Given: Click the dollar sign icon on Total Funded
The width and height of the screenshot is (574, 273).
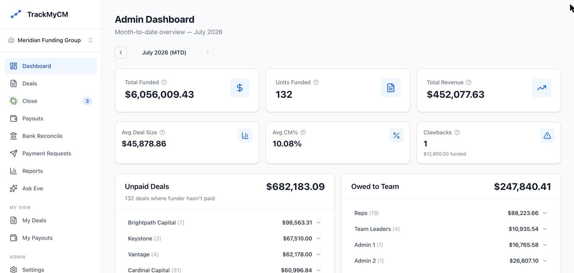Looking at the screenshot, I should point(240,88).
